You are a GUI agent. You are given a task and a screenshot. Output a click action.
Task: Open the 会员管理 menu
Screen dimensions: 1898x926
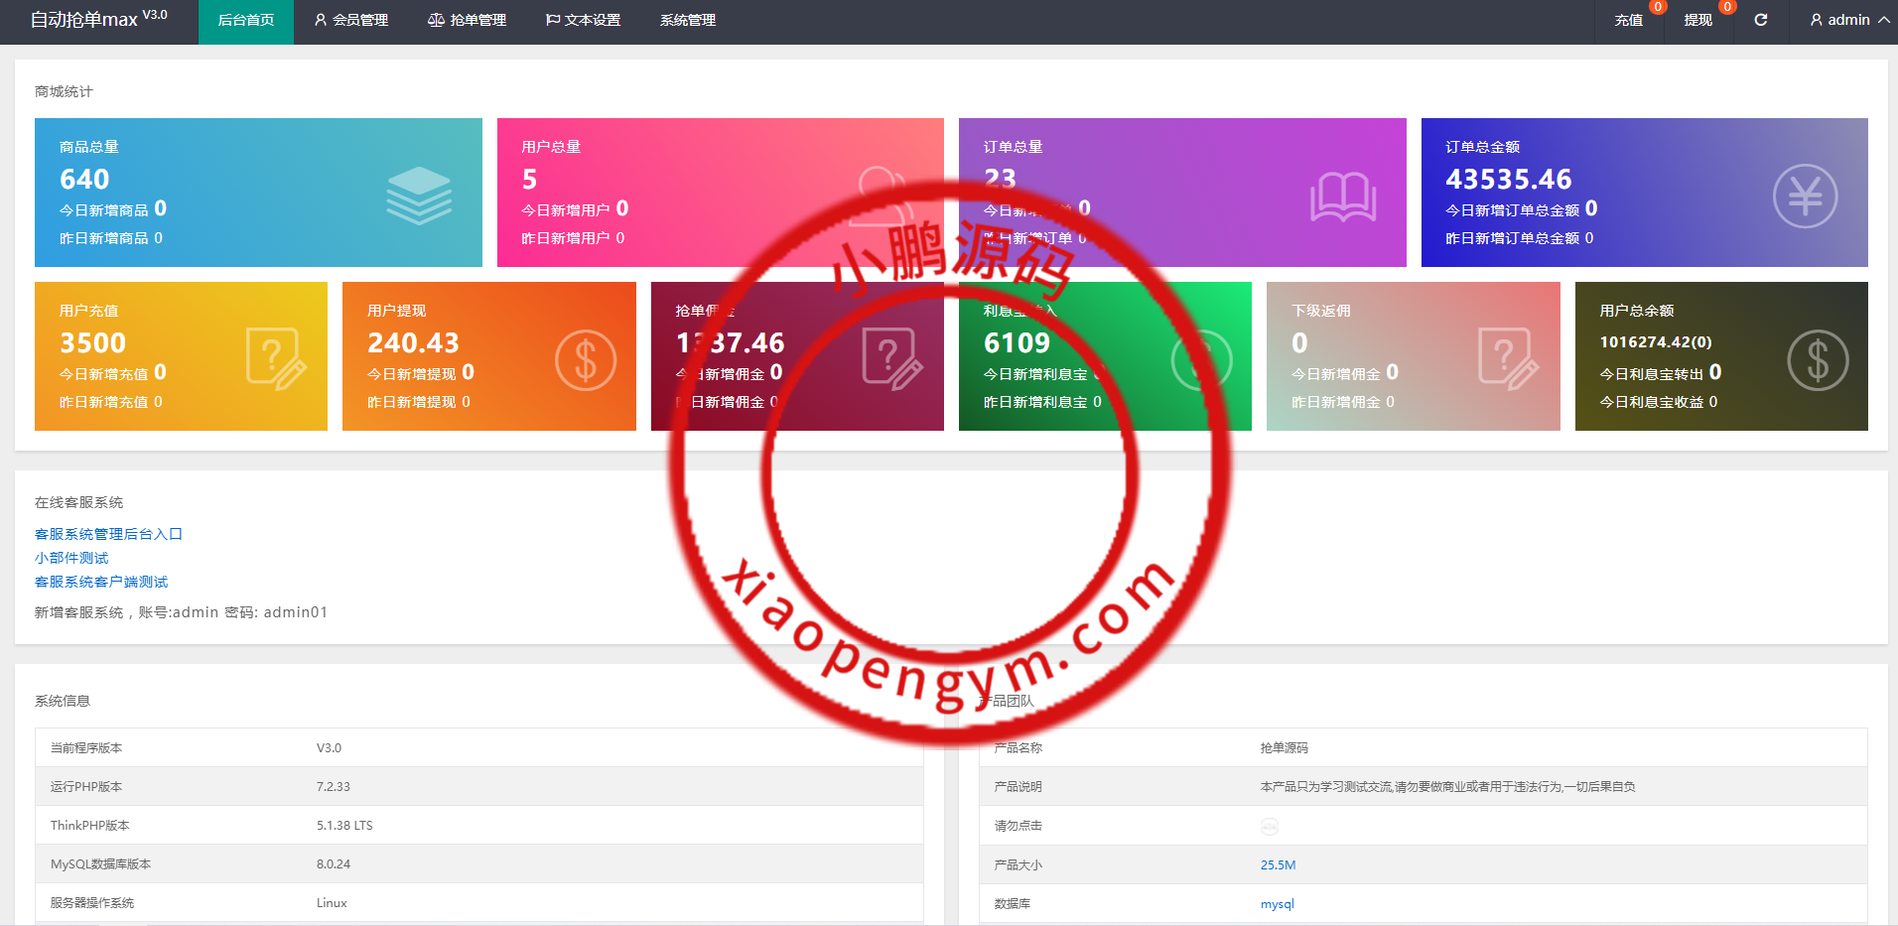(x=350, y=20)
